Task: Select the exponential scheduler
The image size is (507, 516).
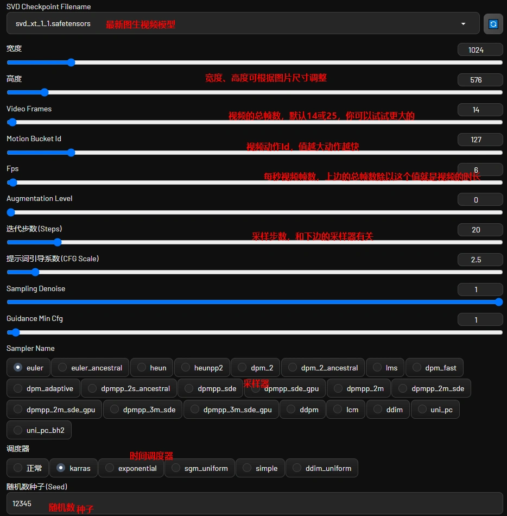Action: (131, 468)
